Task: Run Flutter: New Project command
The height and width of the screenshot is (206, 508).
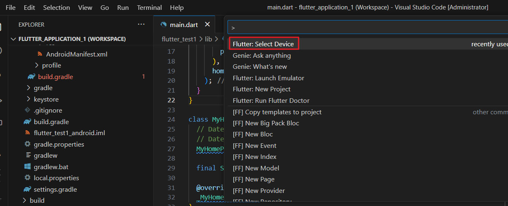Action: click(x=262, y=89)
